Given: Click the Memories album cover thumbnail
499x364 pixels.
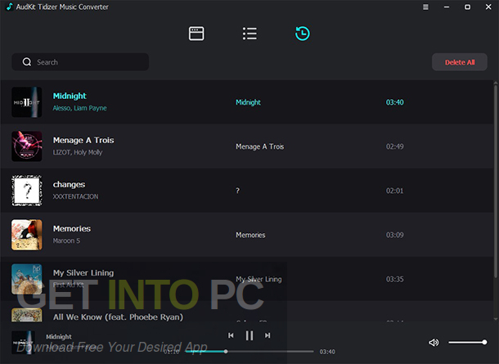Looking at the screenshot, I should [27, 235].
